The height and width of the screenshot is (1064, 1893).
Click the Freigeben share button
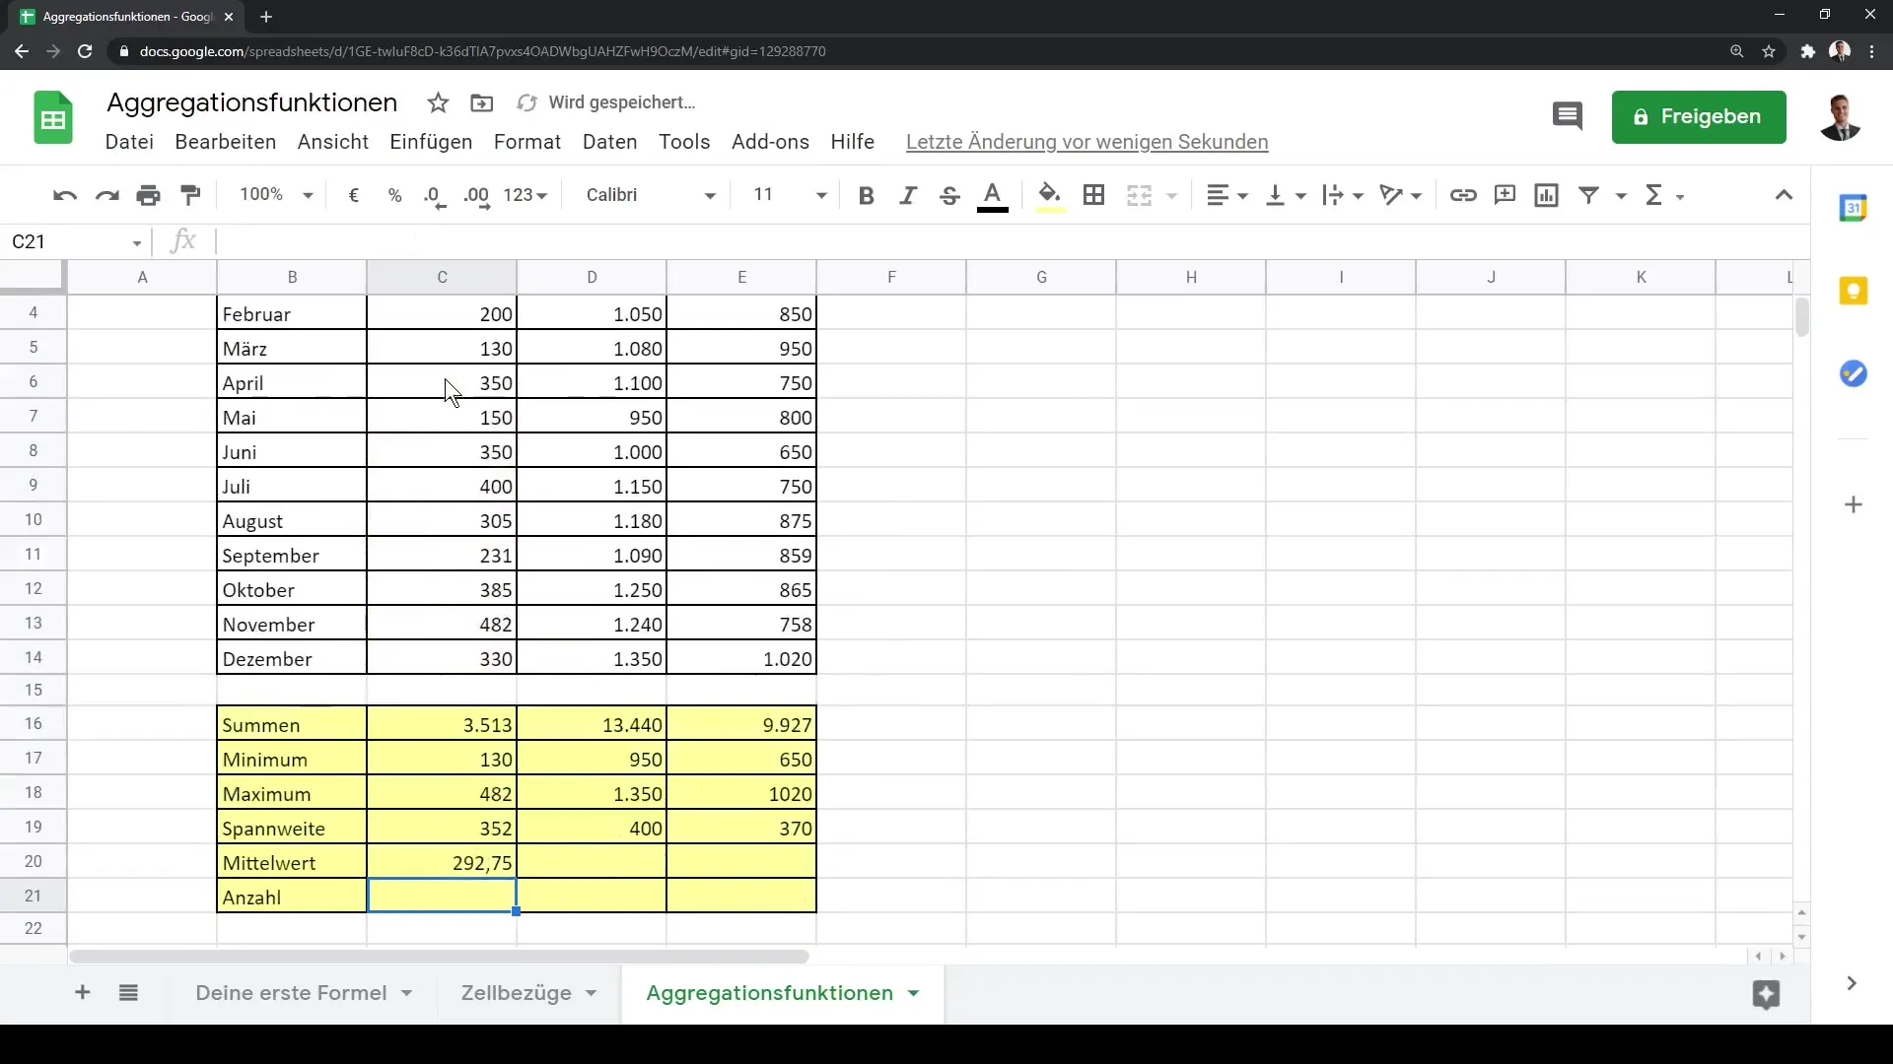point(1699,116)
